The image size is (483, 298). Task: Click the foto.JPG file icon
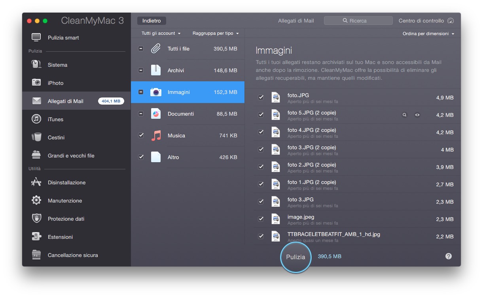point(276,97)
